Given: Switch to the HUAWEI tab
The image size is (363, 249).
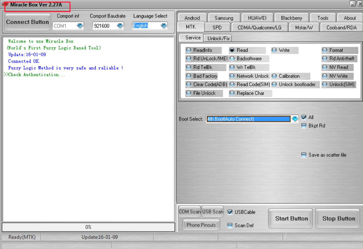Looking at the screenshot, I should (257, 18).
